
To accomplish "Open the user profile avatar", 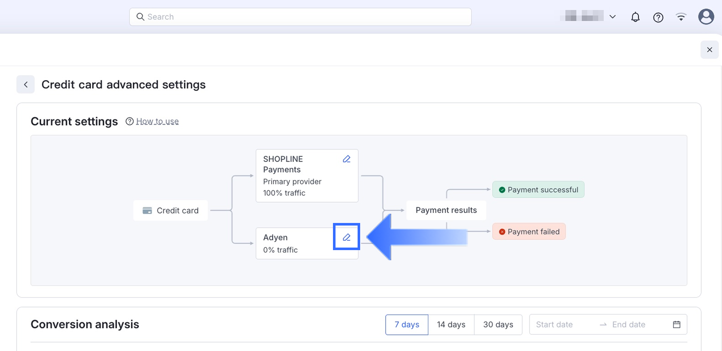I will 706,17.
